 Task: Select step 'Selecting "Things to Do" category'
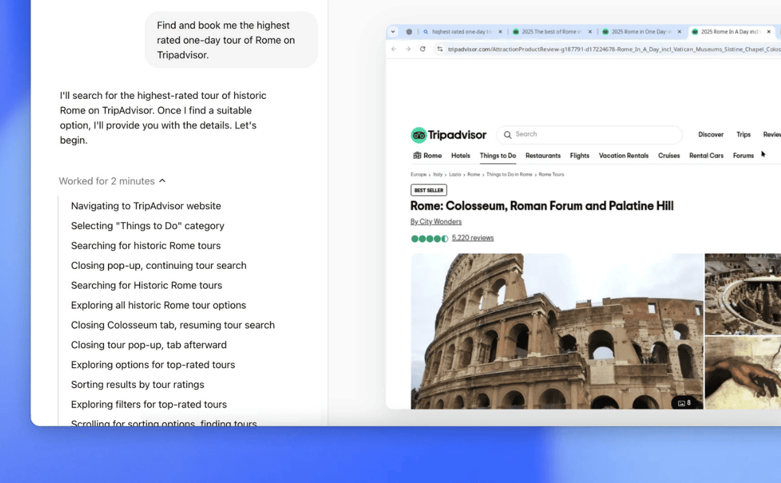tap(148, 226)
